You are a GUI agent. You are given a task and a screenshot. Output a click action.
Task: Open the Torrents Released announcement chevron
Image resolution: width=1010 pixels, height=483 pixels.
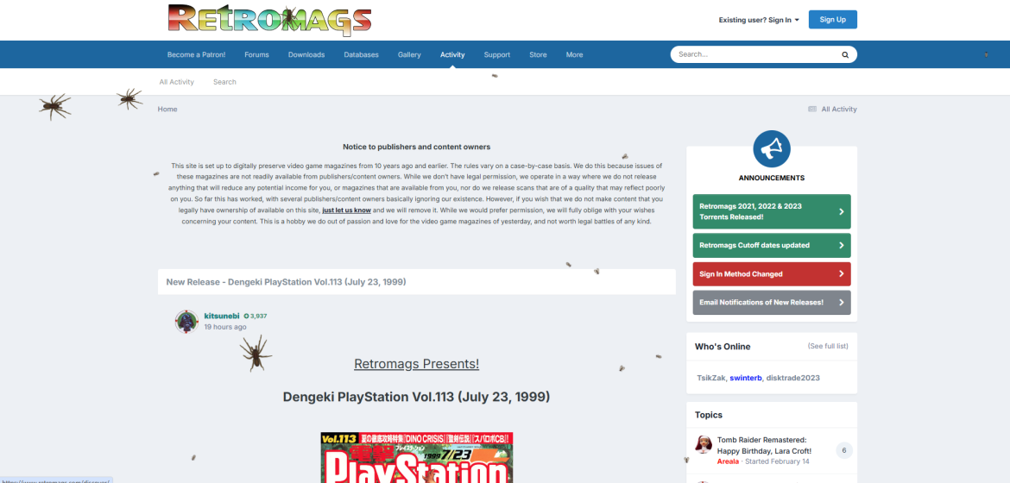[x=842, y=211]
